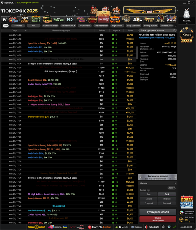Collapse the Фильтр panel chevron

click(x=175, y=183)
